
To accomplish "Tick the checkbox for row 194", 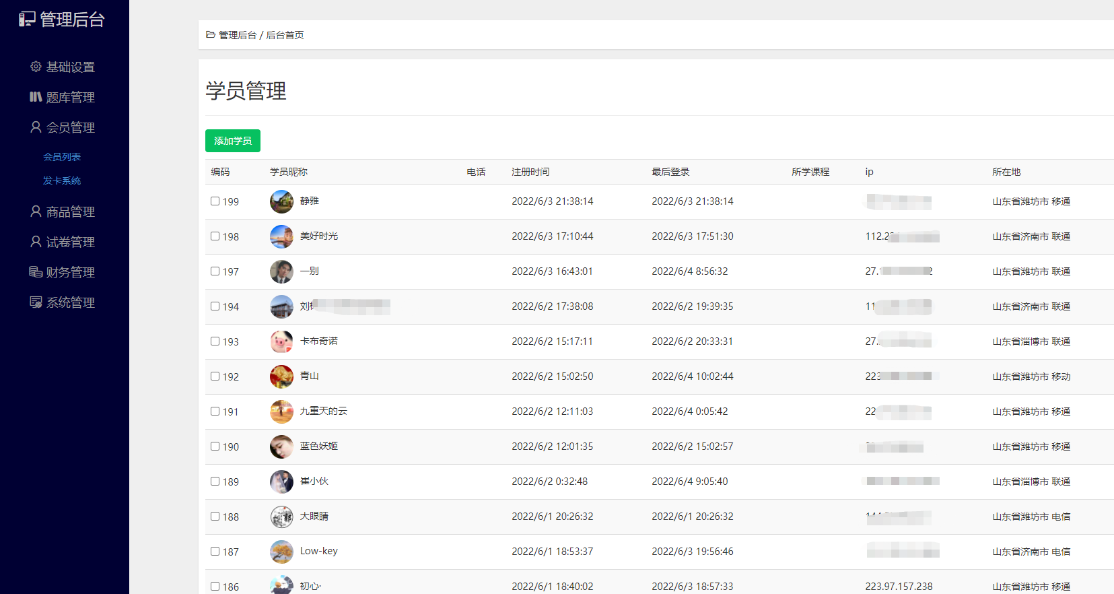I will [x=215, y=306].
